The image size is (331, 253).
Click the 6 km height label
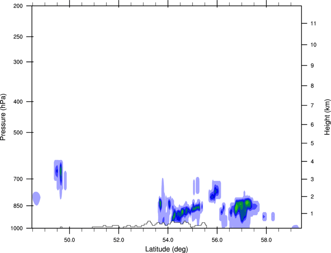(x=312, y=125)
